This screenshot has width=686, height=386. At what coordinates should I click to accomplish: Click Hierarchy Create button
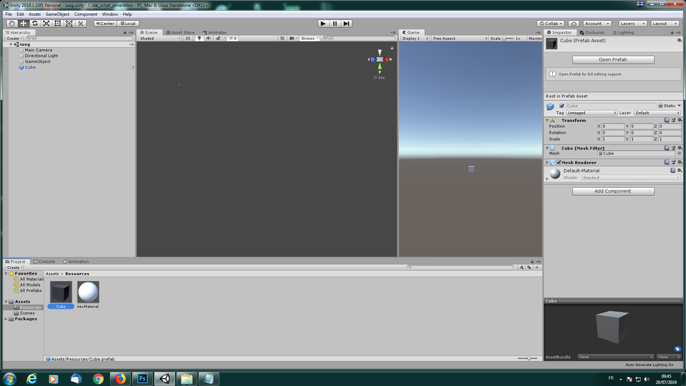pos(14,38)
